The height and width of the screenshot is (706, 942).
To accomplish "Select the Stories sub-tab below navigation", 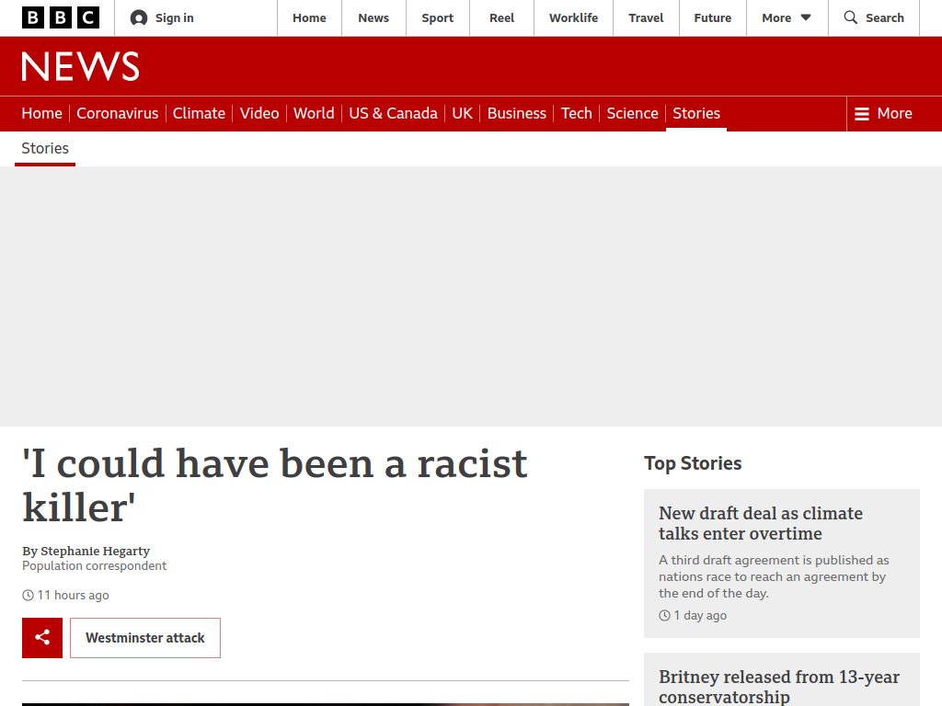I will (45, 148).
